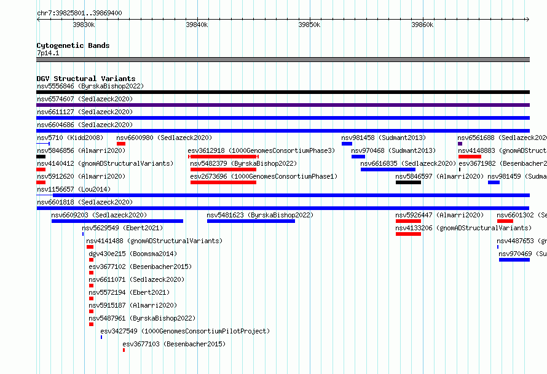Click the blue nsv6616835 variant bar

(388, 169)
